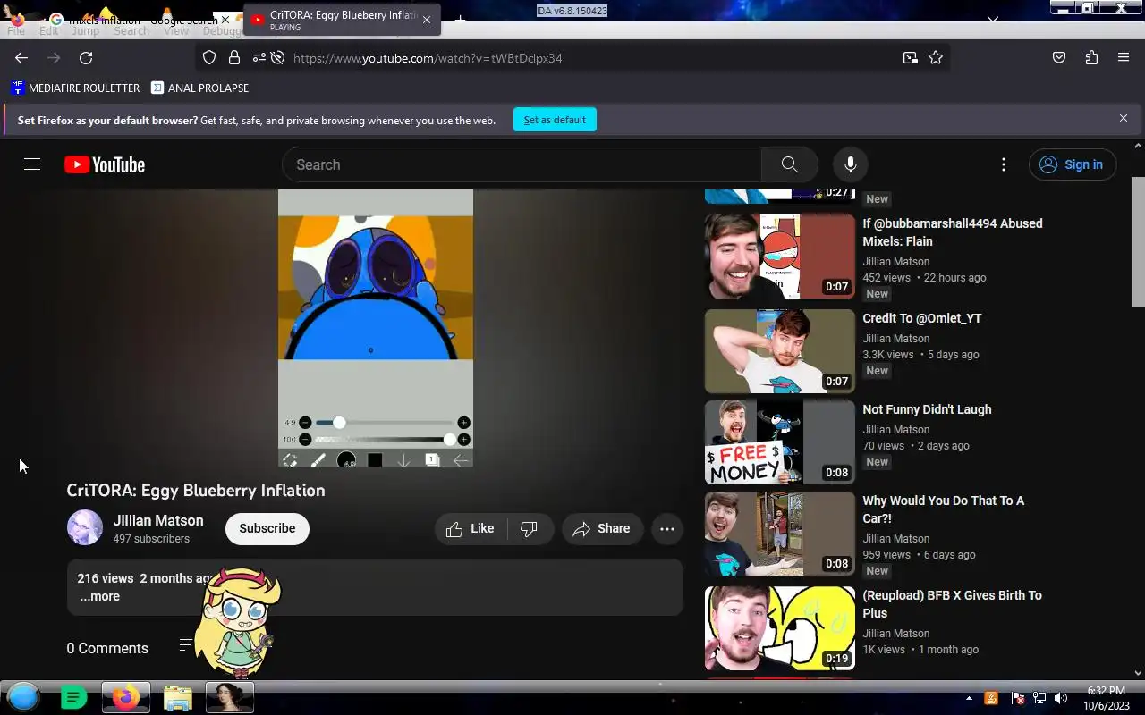
Task: Click the padlock site info icon
Action: tap(234, 58)
